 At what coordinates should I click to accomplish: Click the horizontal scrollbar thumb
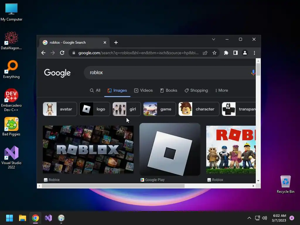click(113, 186)
